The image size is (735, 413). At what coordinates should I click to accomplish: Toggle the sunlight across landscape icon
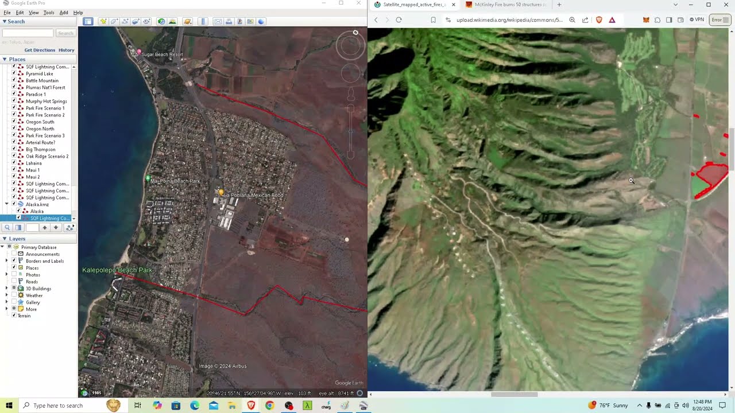coord(172,21)
